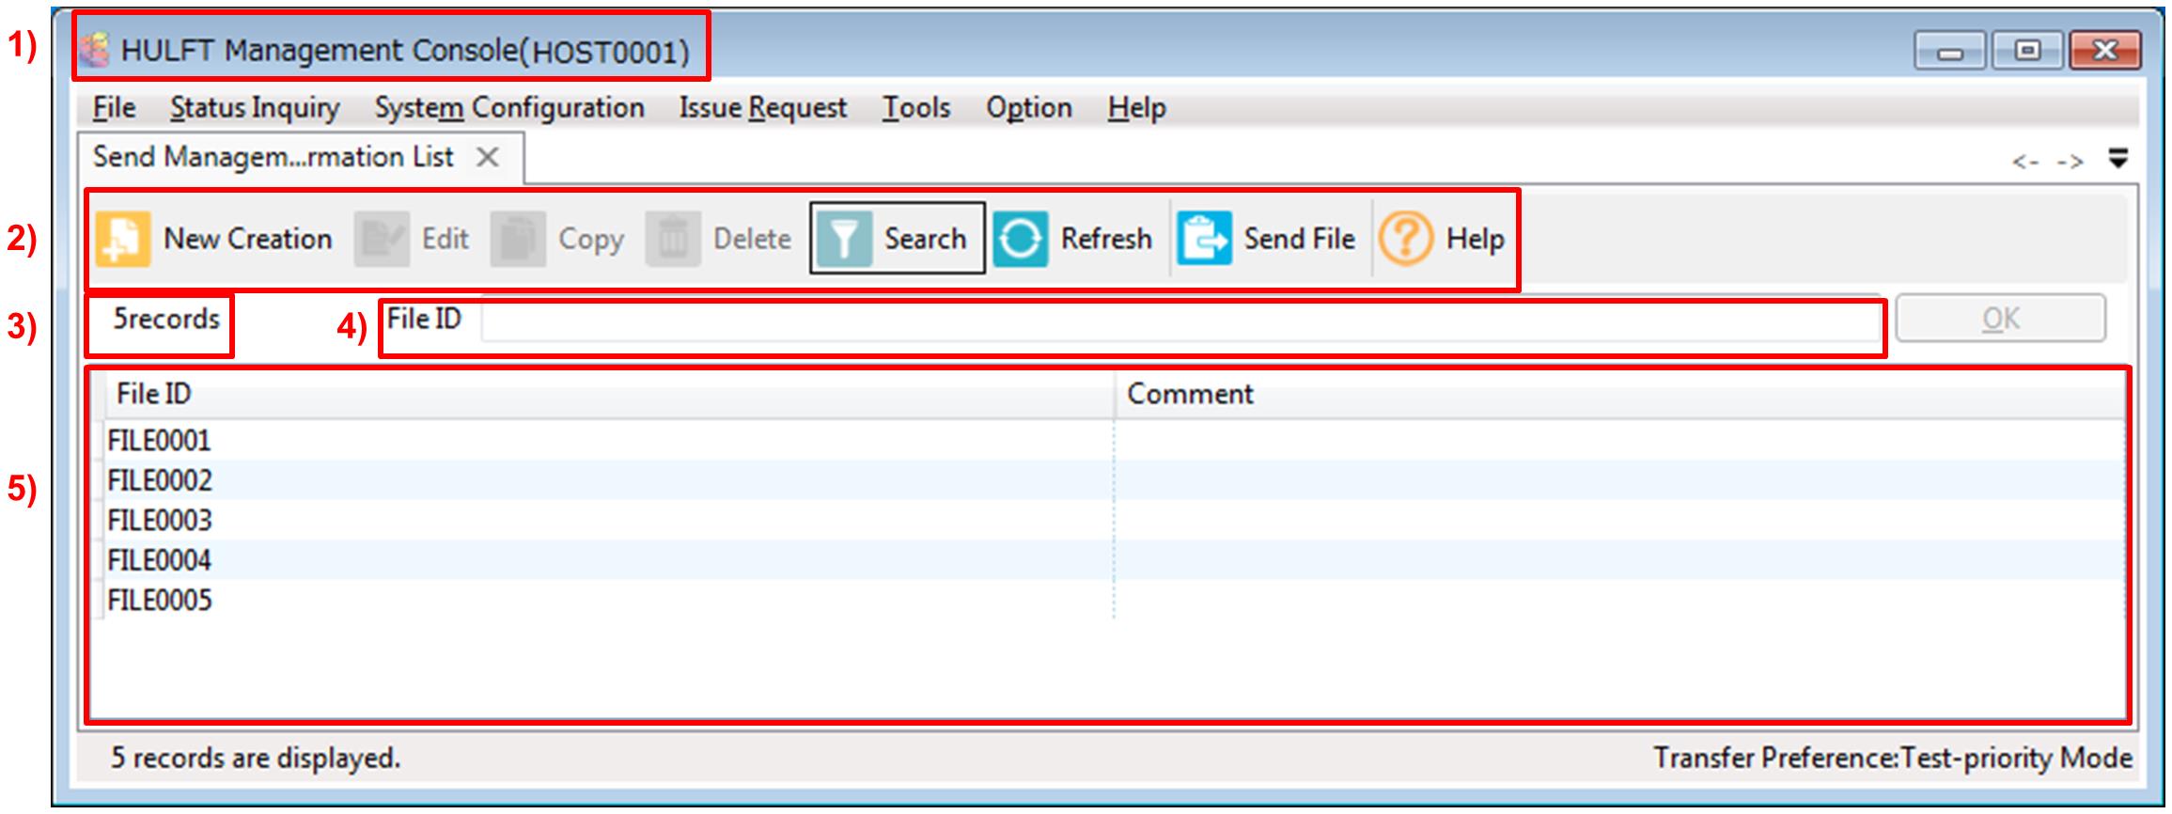Select the FILE0005 record

click(160, 600)
